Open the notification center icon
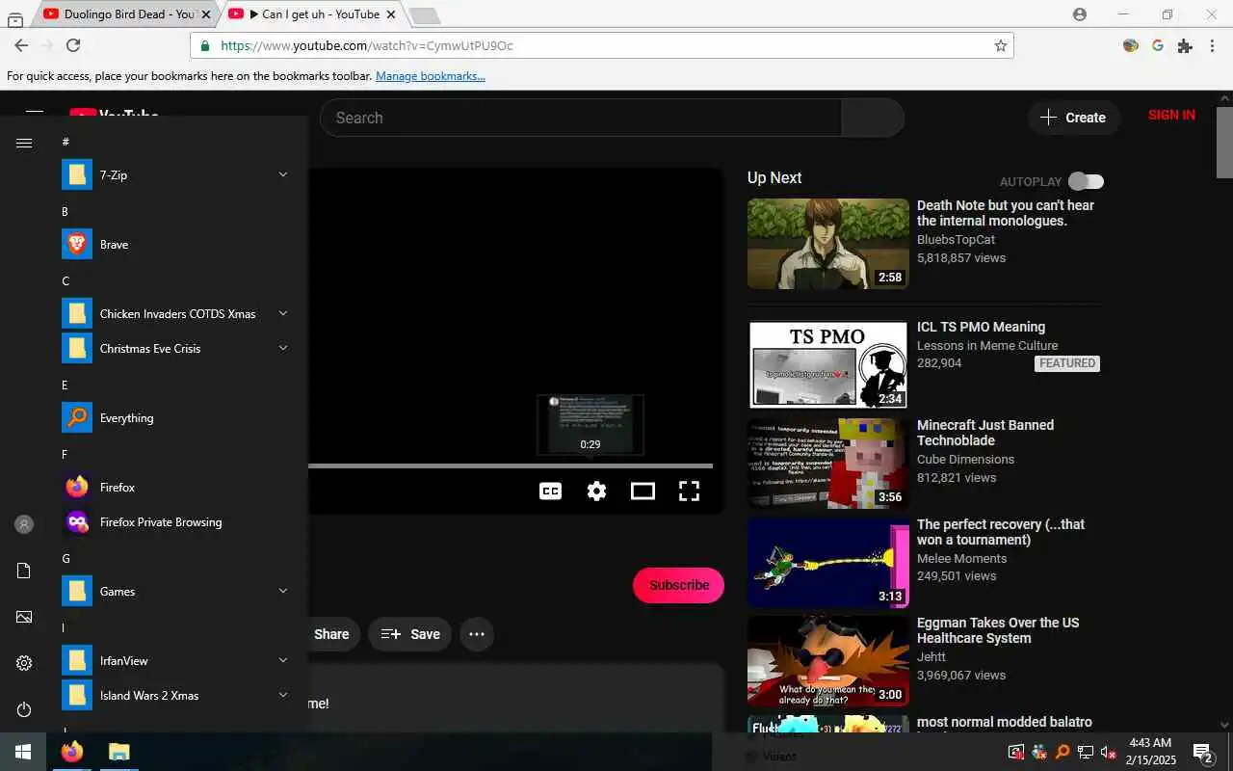The width and height of the screenshot is (1233, 771). tap(1203, 752)
